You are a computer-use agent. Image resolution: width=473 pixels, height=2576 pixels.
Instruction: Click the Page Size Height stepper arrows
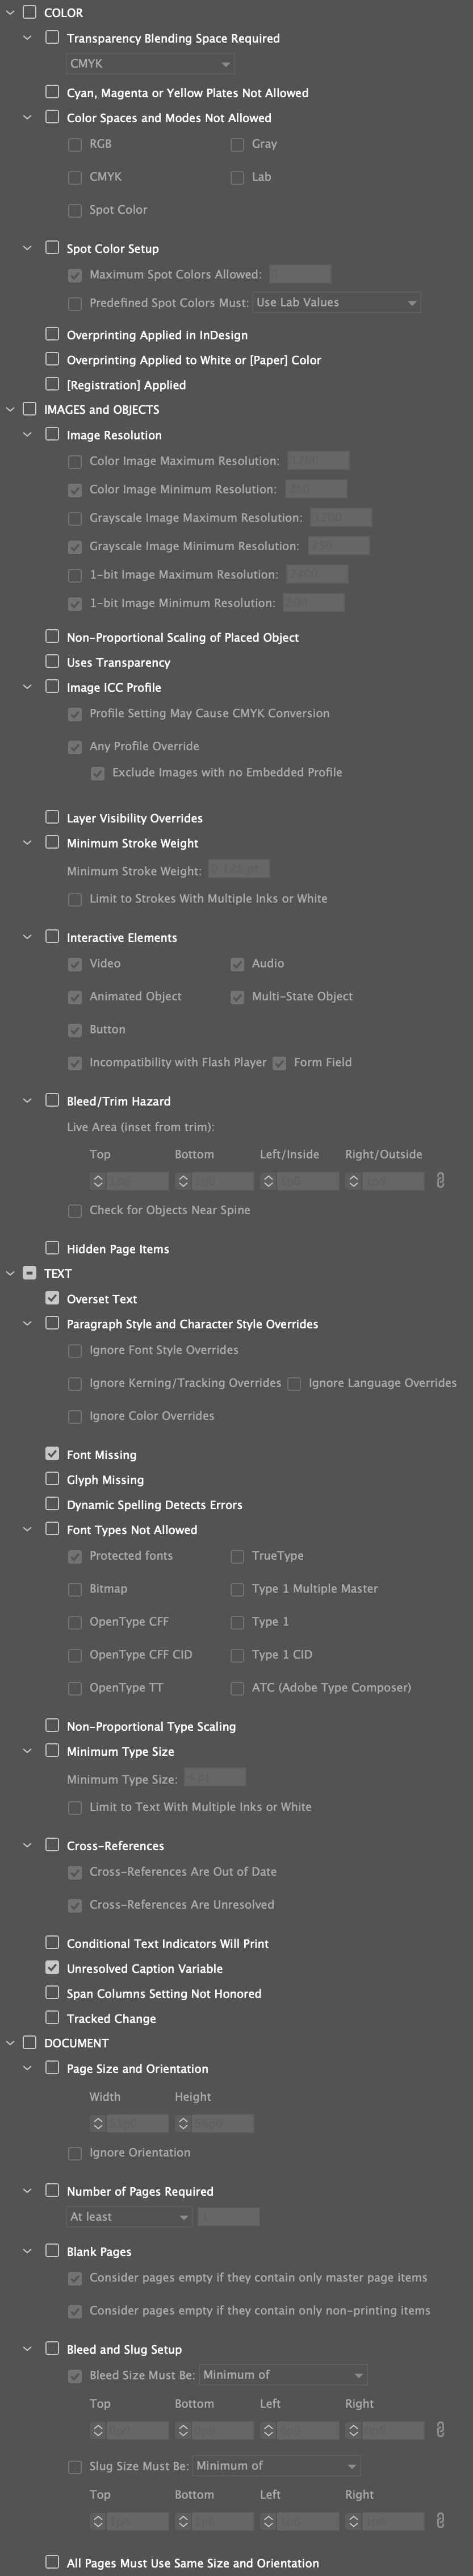(183, 2123)
